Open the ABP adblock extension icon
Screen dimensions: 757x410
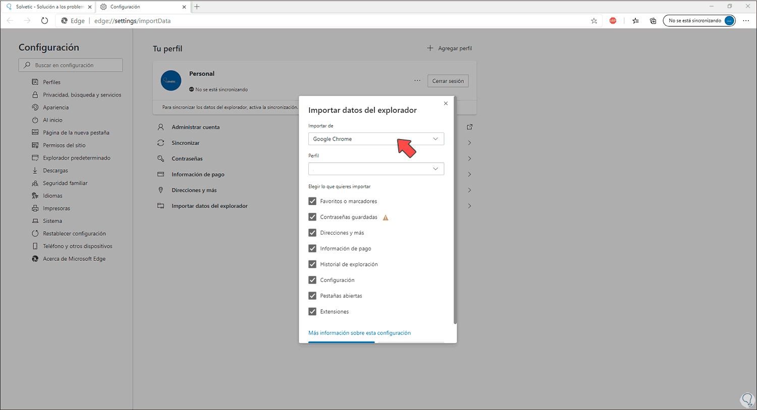(x=613, y=21)
